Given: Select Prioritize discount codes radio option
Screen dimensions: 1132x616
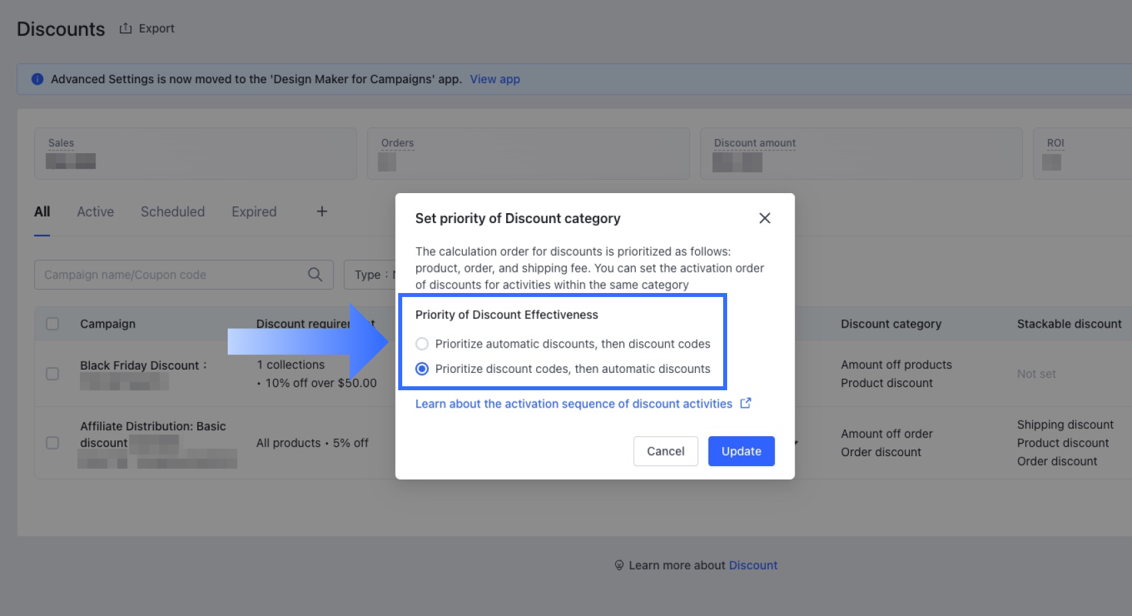Looking at the screenshot, I should tap(422, 369).
